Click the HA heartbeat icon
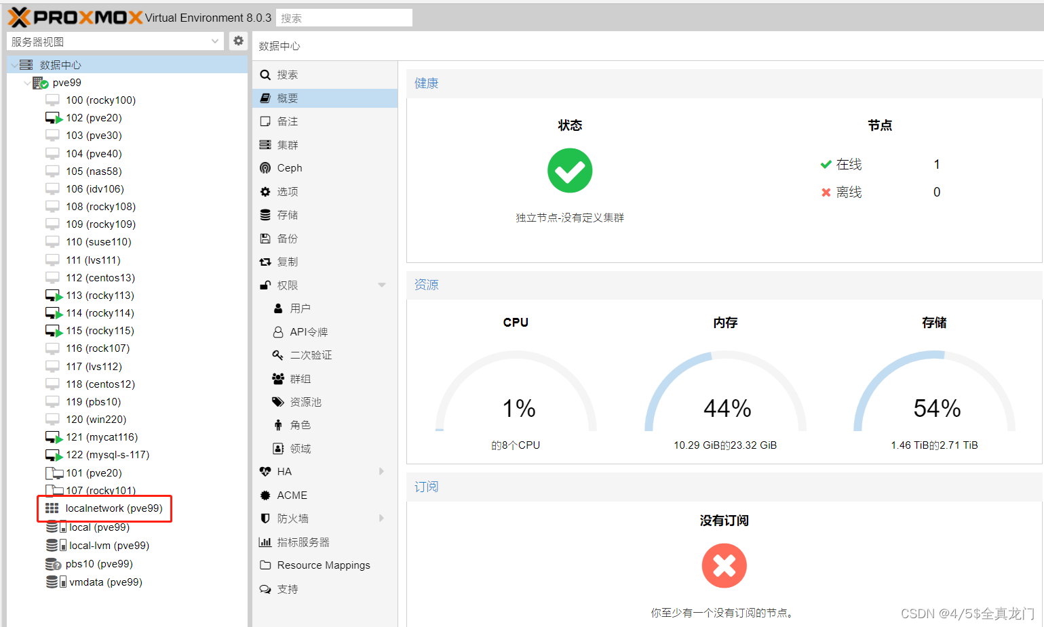This screenshot has height=627, width=1044. pos(265,472)
